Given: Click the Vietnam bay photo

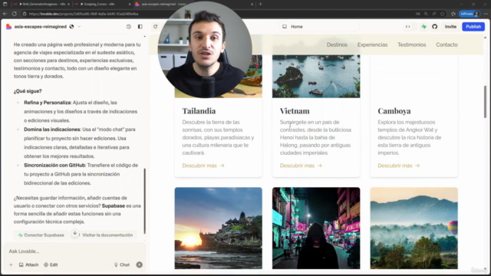Looking at the screenshot, I should pos(316,77).
